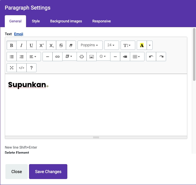Image resolution: width=196 pixels, height=185 pixels.
Task: Open the font size 24 dropdown
Action: point(111,45)
